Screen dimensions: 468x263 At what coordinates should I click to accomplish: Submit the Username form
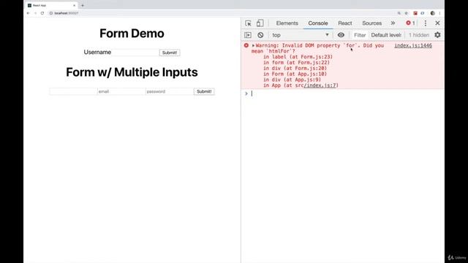(170, 53)
